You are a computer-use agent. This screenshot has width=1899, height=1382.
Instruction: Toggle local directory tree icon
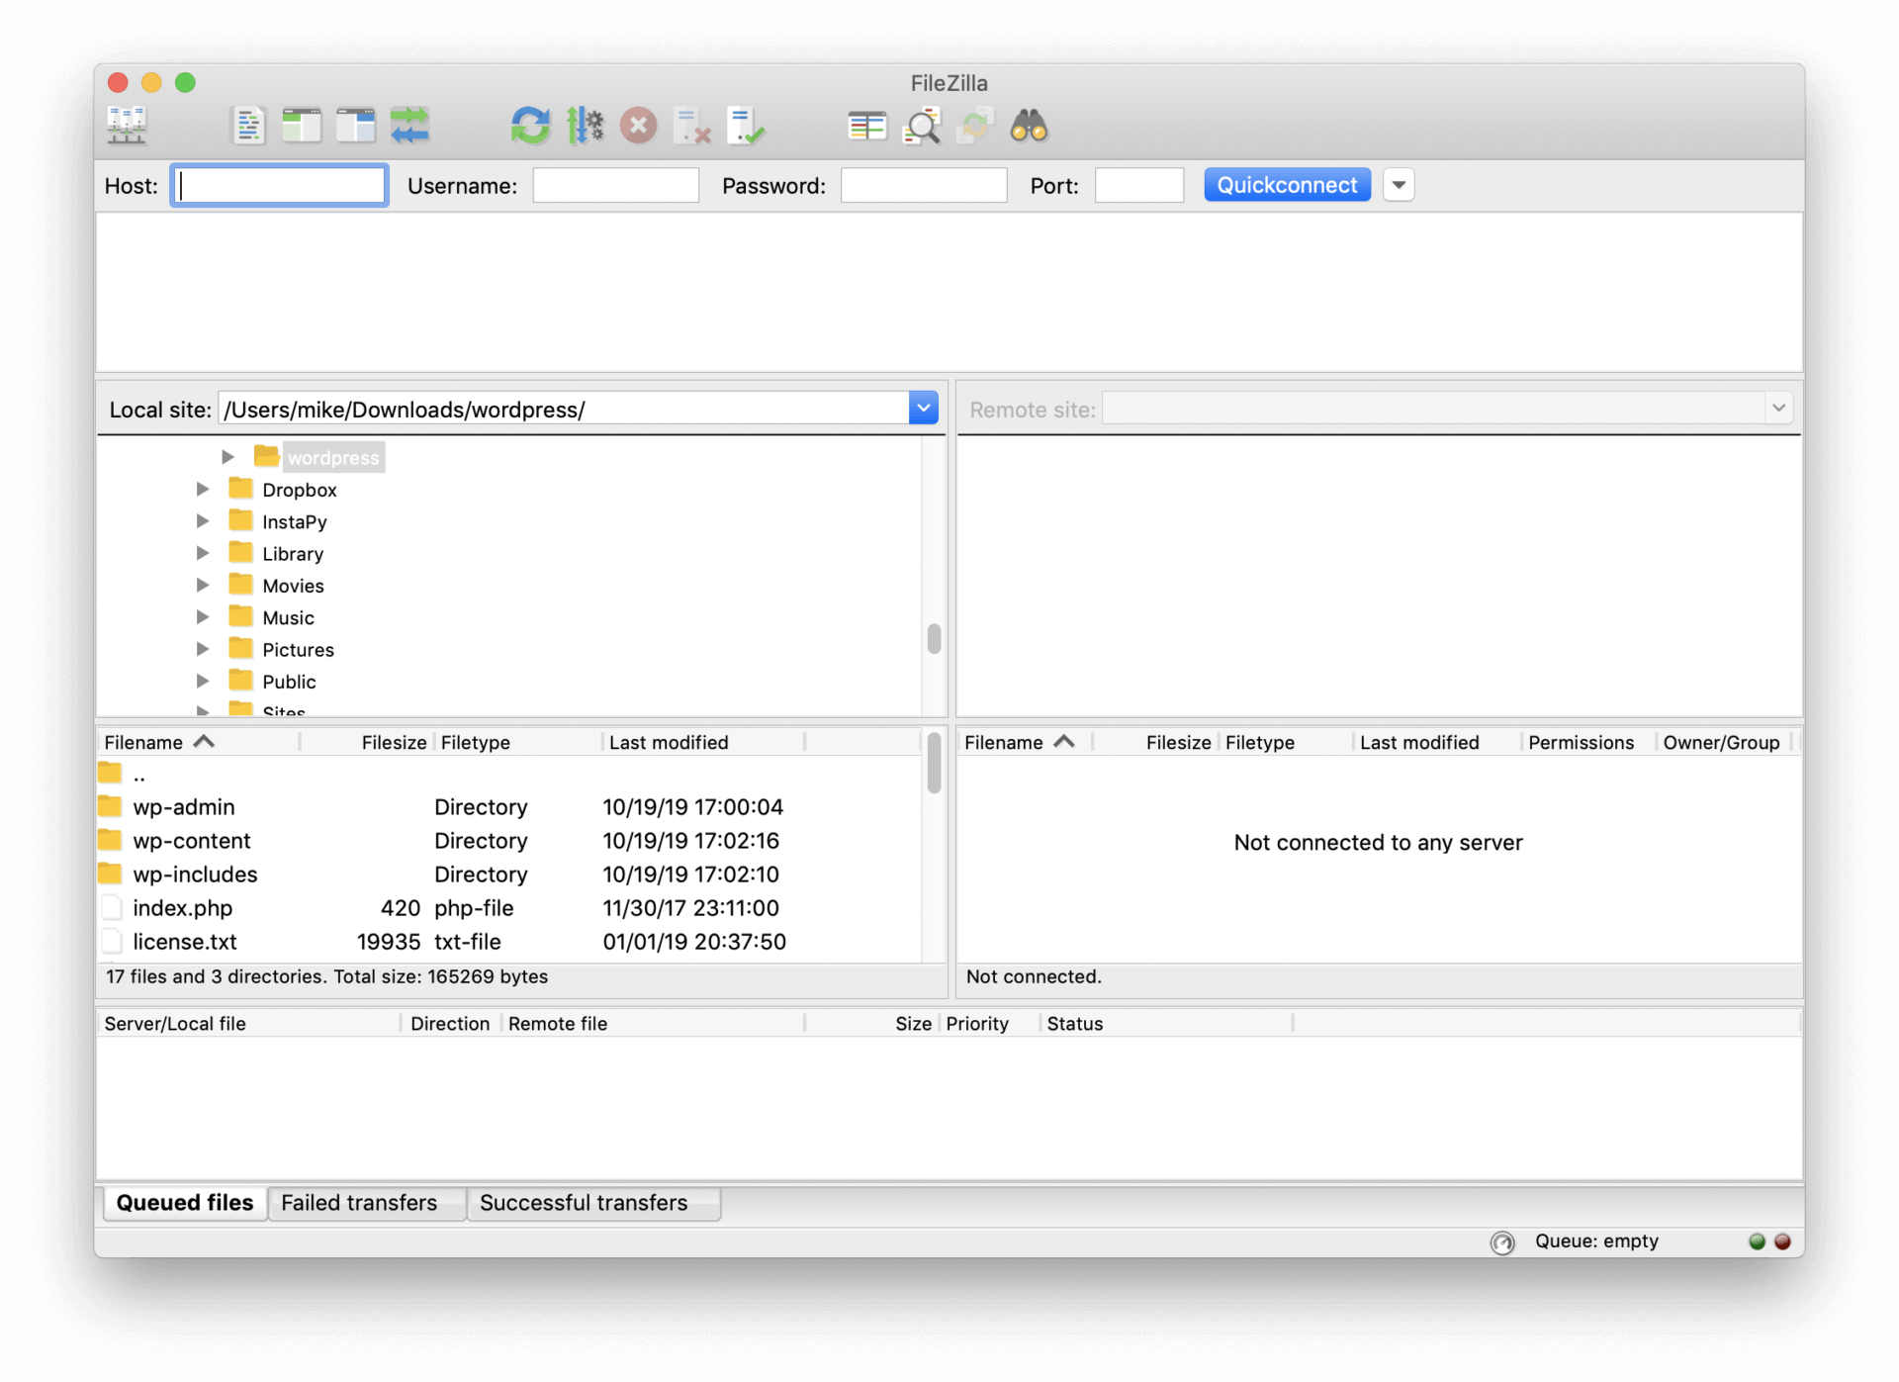click(301, 126)
